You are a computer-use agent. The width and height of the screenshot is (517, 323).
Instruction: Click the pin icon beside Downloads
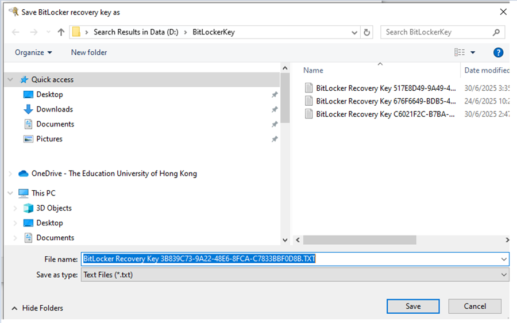click(x=275, y=110)
